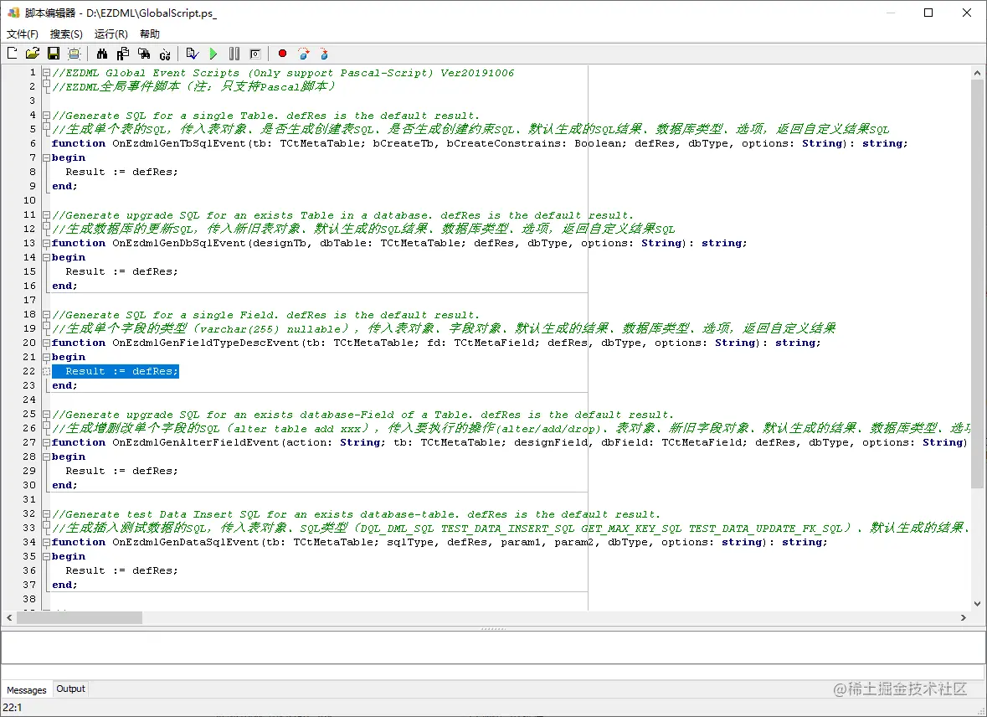Print the script using the printer icon

click(x=75, y=54)
